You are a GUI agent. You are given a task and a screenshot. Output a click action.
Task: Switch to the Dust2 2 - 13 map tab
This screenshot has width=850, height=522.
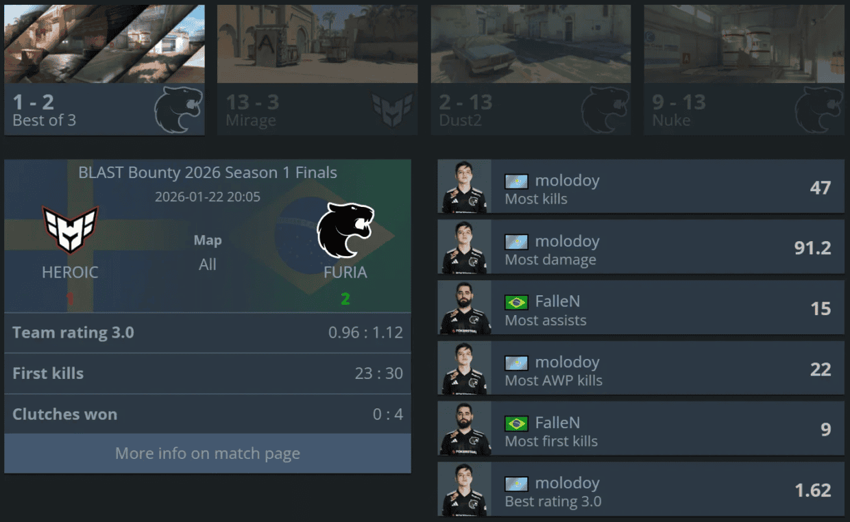click(x=531, y=70)
